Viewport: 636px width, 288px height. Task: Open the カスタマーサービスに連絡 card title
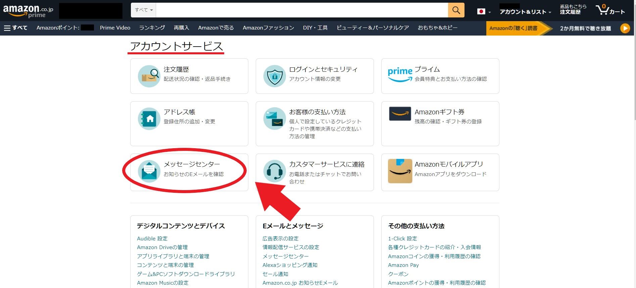point(327,164)
